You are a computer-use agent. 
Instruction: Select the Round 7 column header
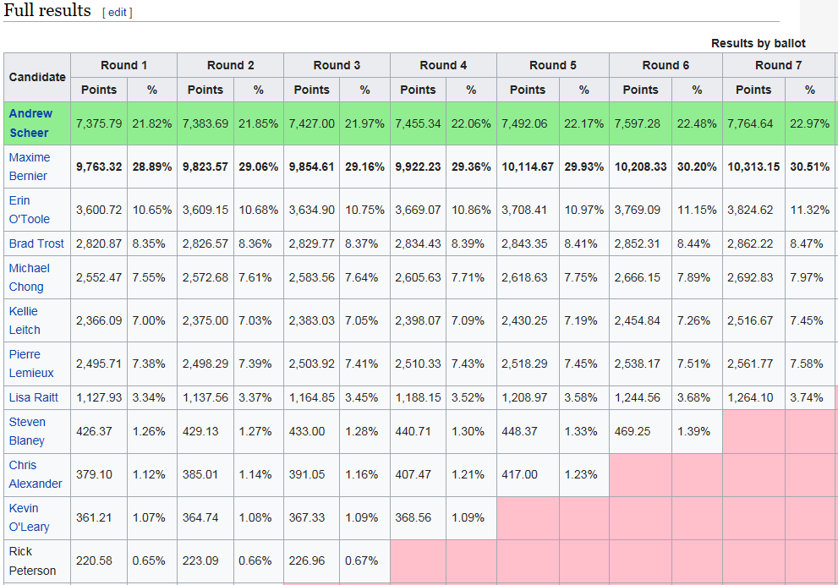779,65
